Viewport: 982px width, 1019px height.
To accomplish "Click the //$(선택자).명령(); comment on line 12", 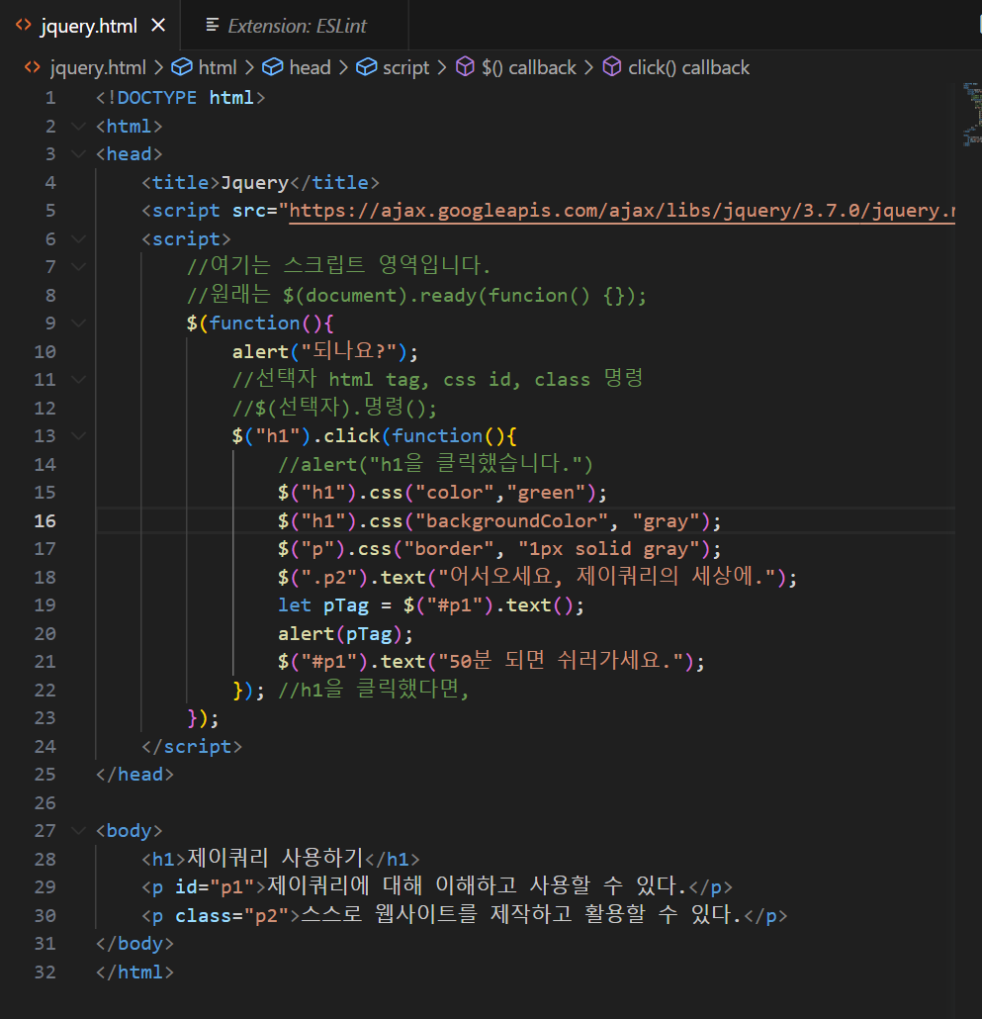I will [334, 409].
